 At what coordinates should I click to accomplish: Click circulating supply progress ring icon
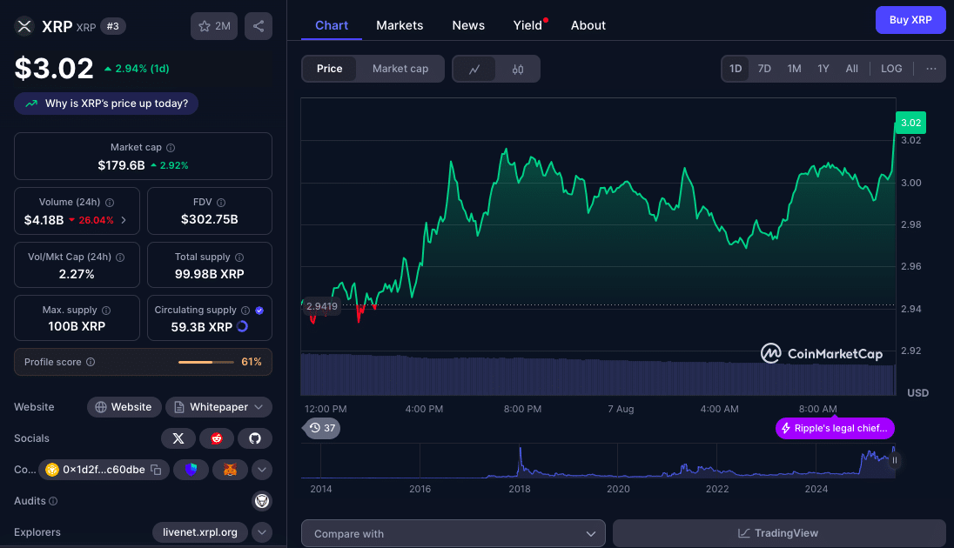pyautogui.click(x=242, y=326)
